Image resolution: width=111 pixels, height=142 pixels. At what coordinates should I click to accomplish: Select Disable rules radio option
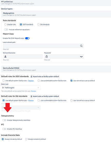[x=5, y=24]
